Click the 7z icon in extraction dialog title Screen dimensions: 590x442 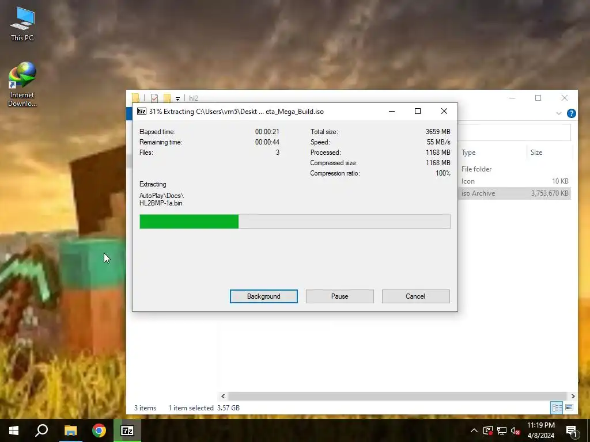pyautogui.click(x=142, y=111)
